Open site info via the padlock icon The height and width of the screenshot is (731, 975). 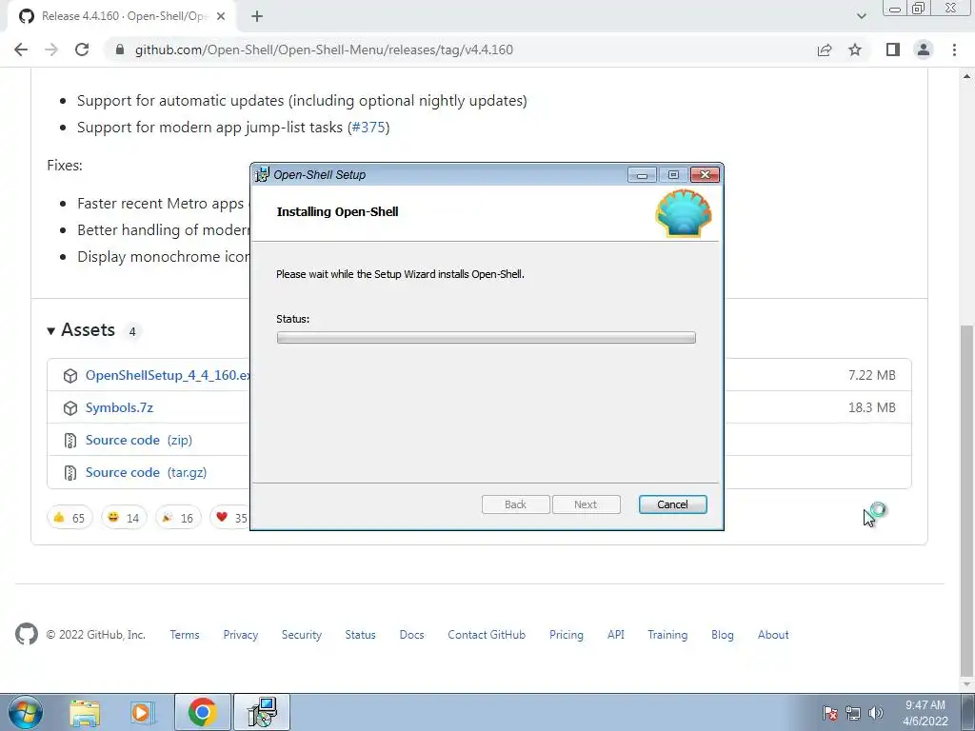tap(120, 49)
